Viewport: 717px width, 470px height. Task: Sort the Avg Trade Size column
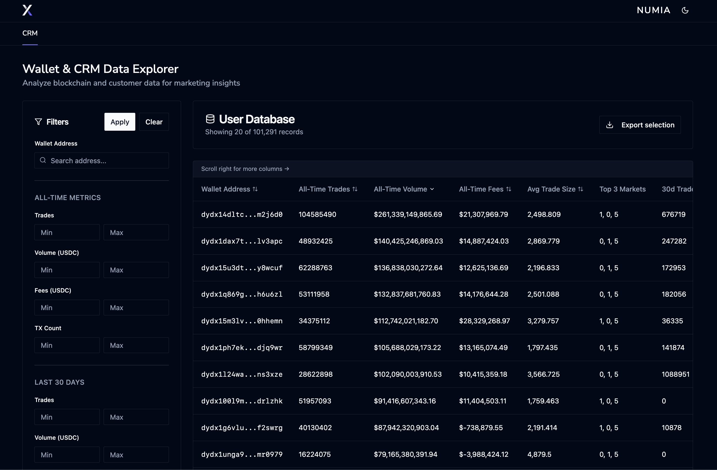(581, 189)
